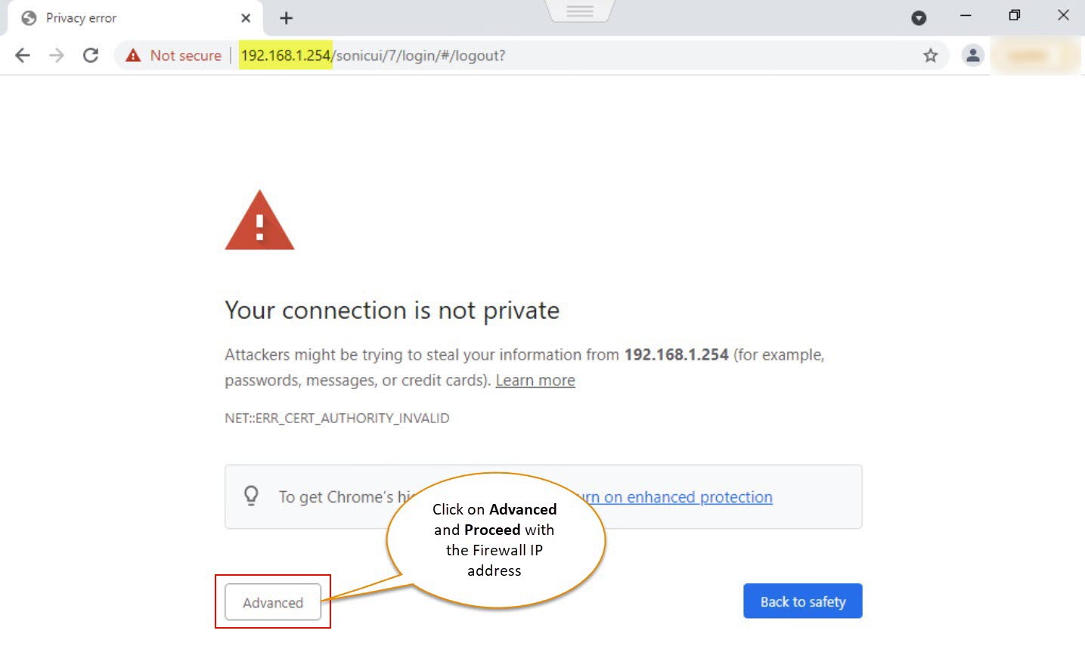Image resolution: width=1085 pixels, height=646 pixels.
Task: Close the Privacy error tab
Action: pyautogui.click(x=246, y=18)
